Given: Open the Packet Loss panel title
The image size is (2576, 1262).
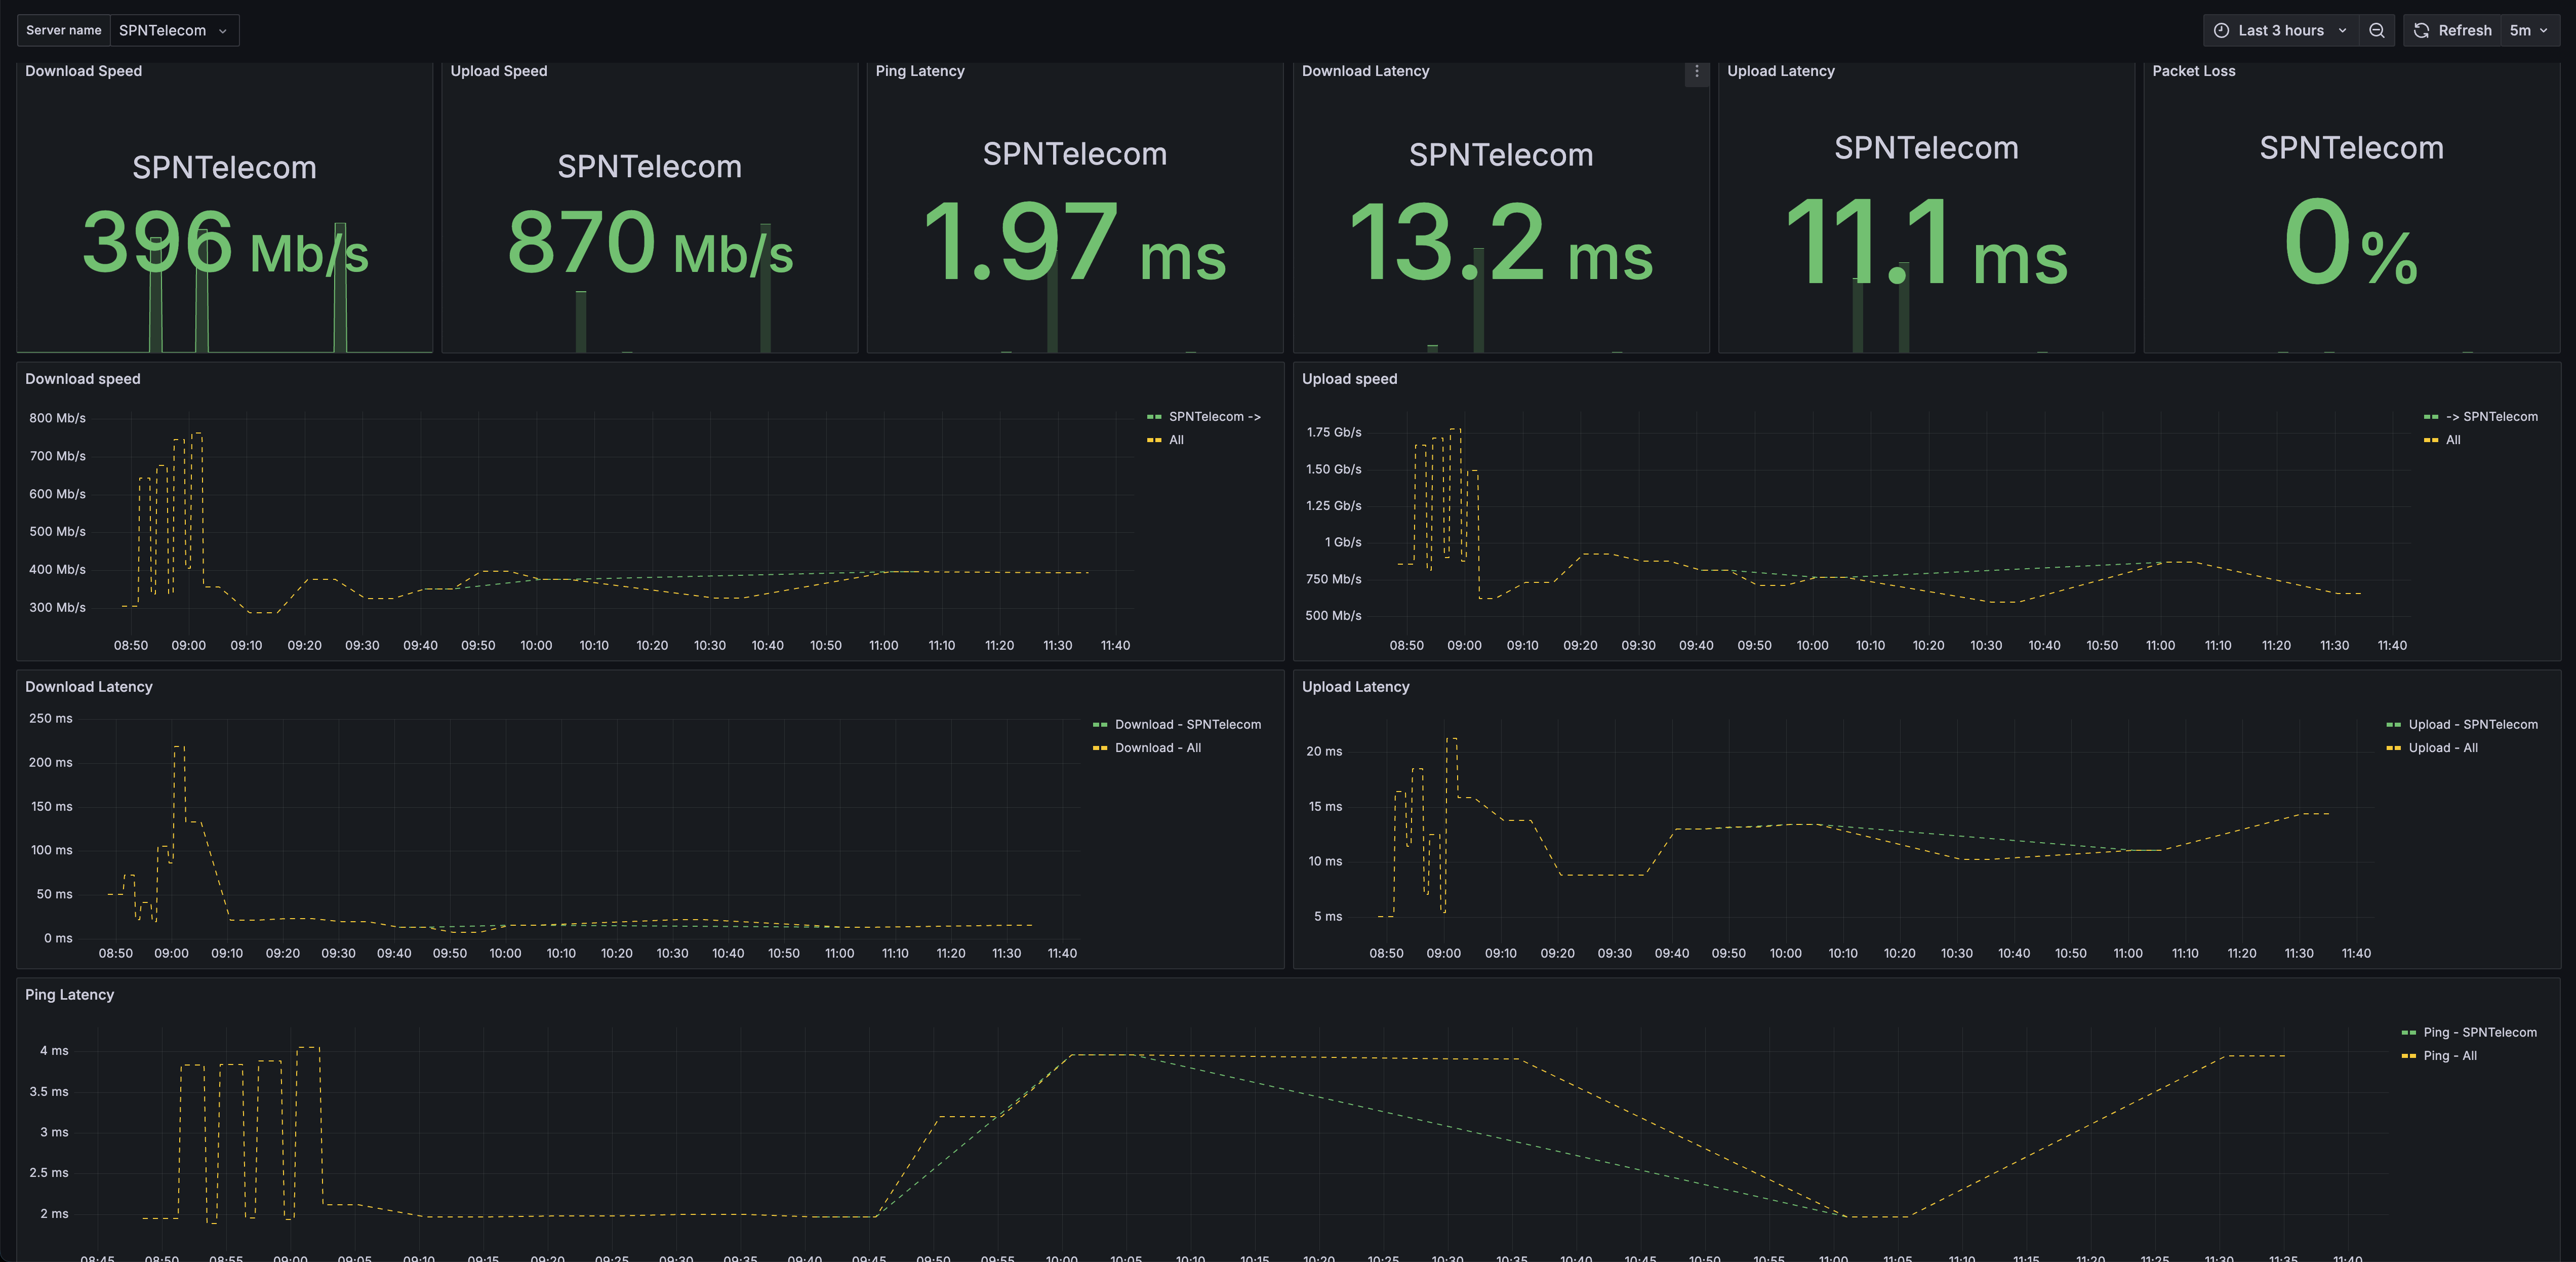Looking at the screenshot, I should click(2194, 71).
